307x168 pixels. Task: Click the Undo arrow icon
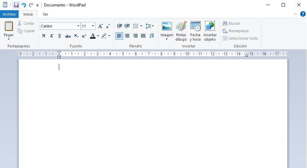24,5
